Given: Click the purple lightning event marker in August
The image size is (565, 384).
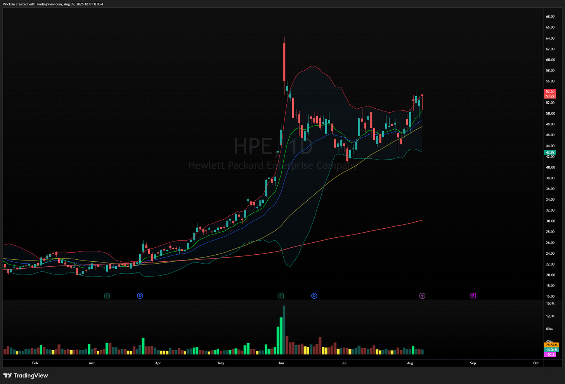Looking at the screenshot, I should pyautogui.click(x=422, y=296).
